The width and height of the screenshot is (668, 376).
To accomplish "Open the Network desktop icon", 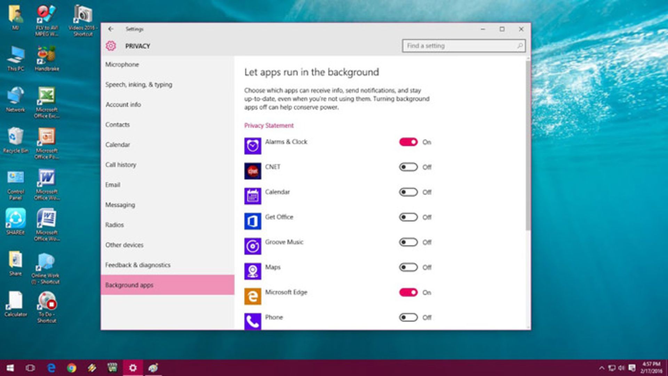I will click(x=16, y=99).
